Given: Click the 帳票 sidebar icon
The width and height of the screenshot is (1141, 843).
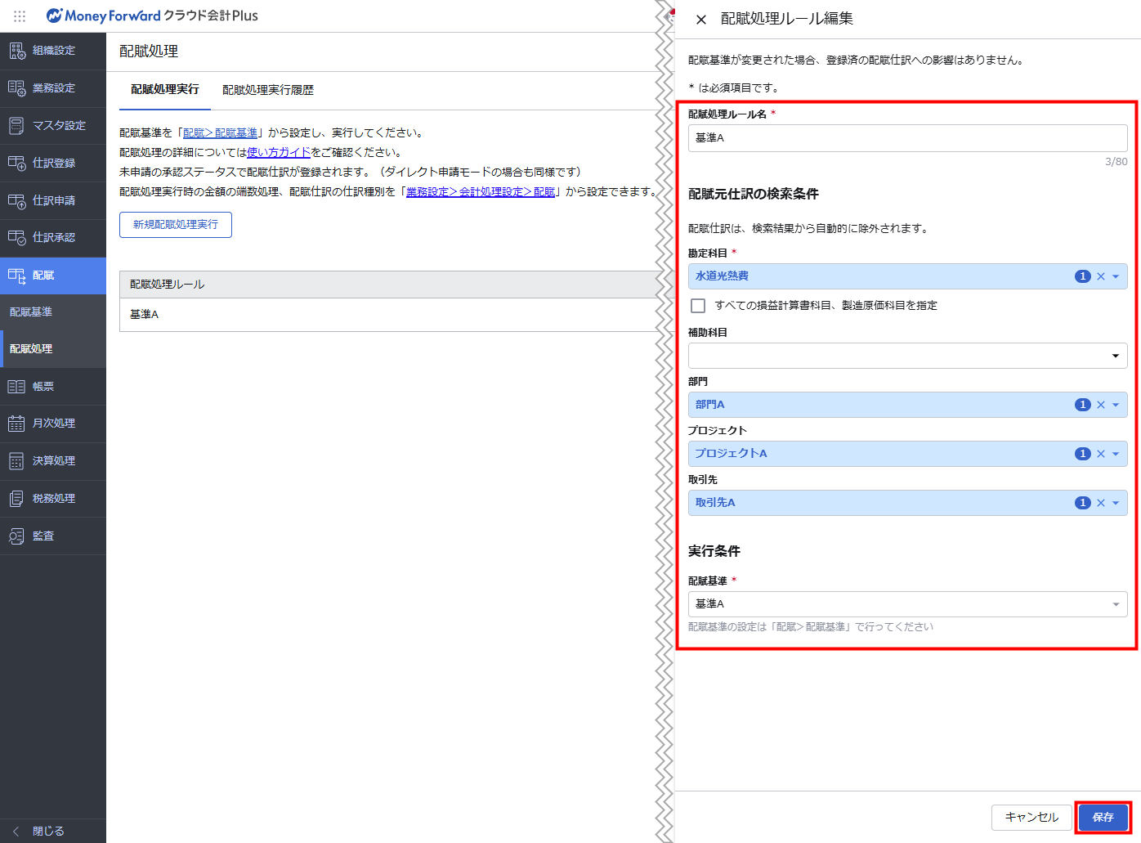Looking at the screenshot, I should pos(17,387).
